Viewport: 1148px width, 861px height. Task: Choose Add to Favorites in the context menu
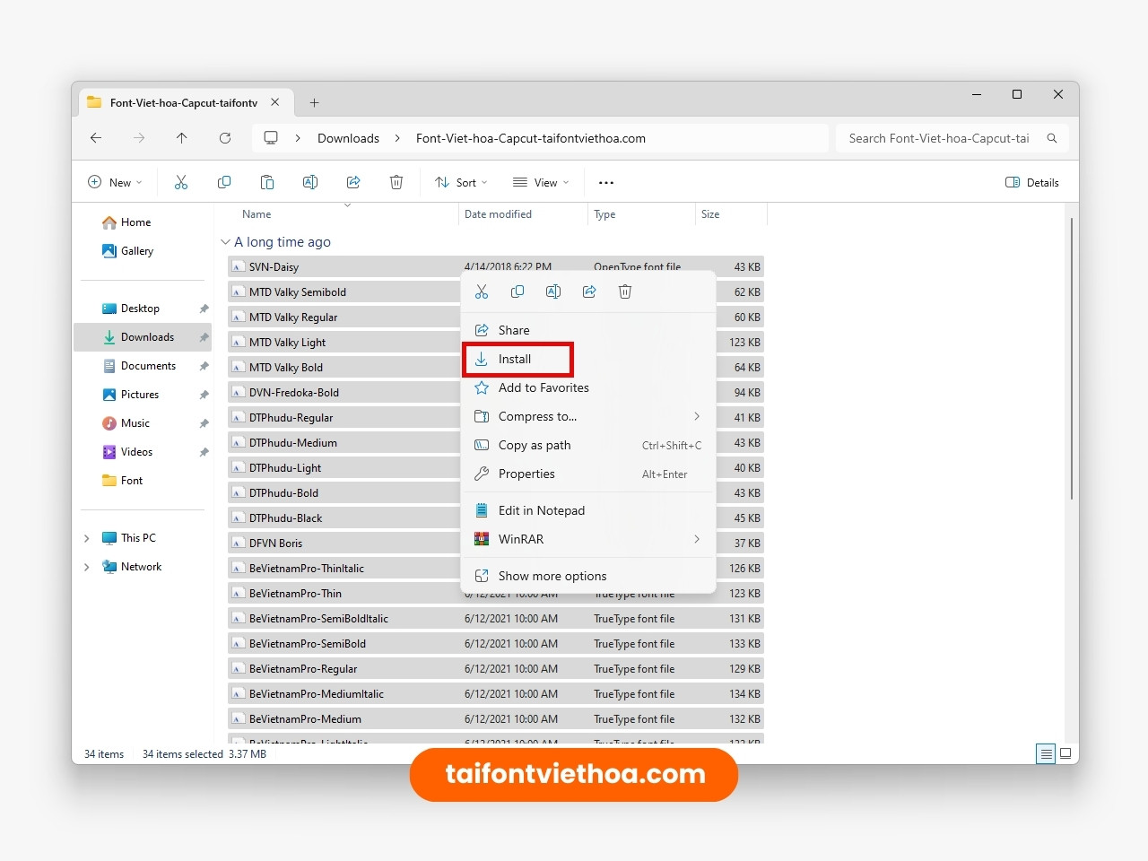(x=588, y=387)
